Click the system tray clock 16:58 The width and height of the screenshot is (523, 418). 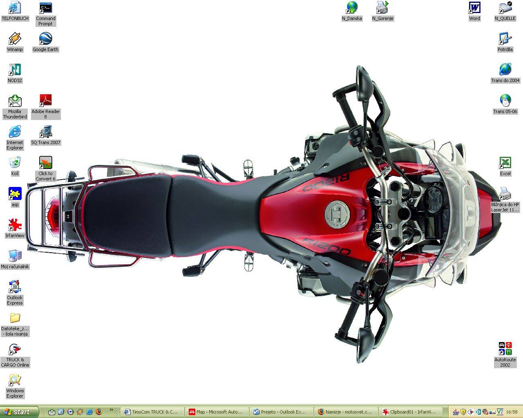[512, 412]
